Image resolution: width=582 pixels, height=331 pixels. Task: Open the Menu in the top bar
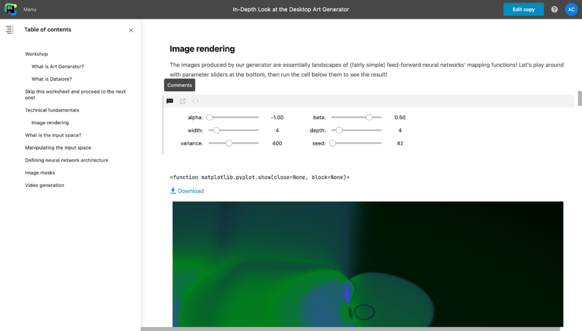(x=30, y=10)
